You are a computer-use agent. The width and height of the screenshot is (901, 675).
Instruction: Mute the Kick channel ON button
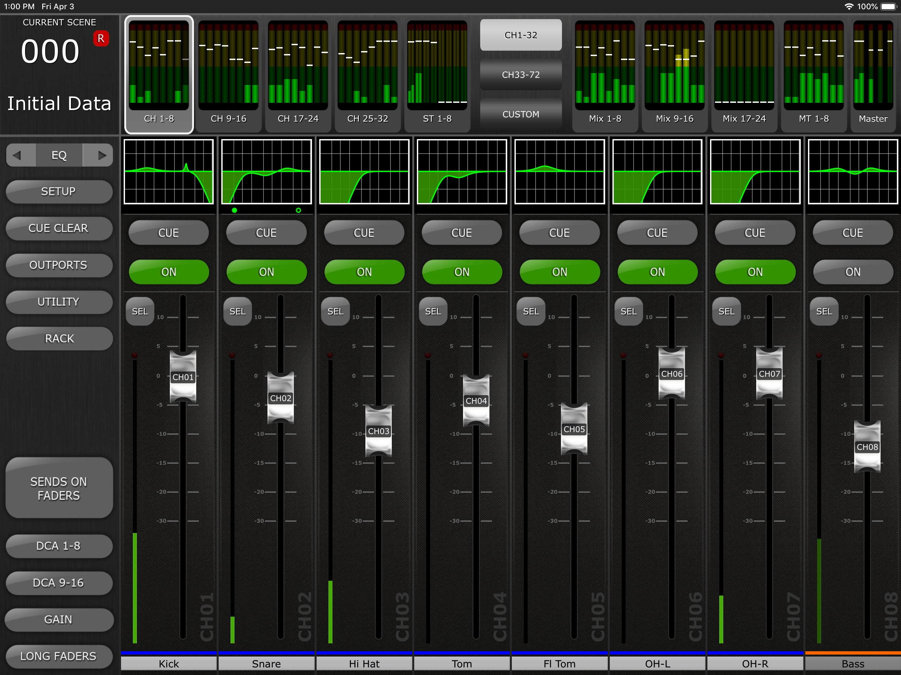pyautogui.click(x=169, y=272)
